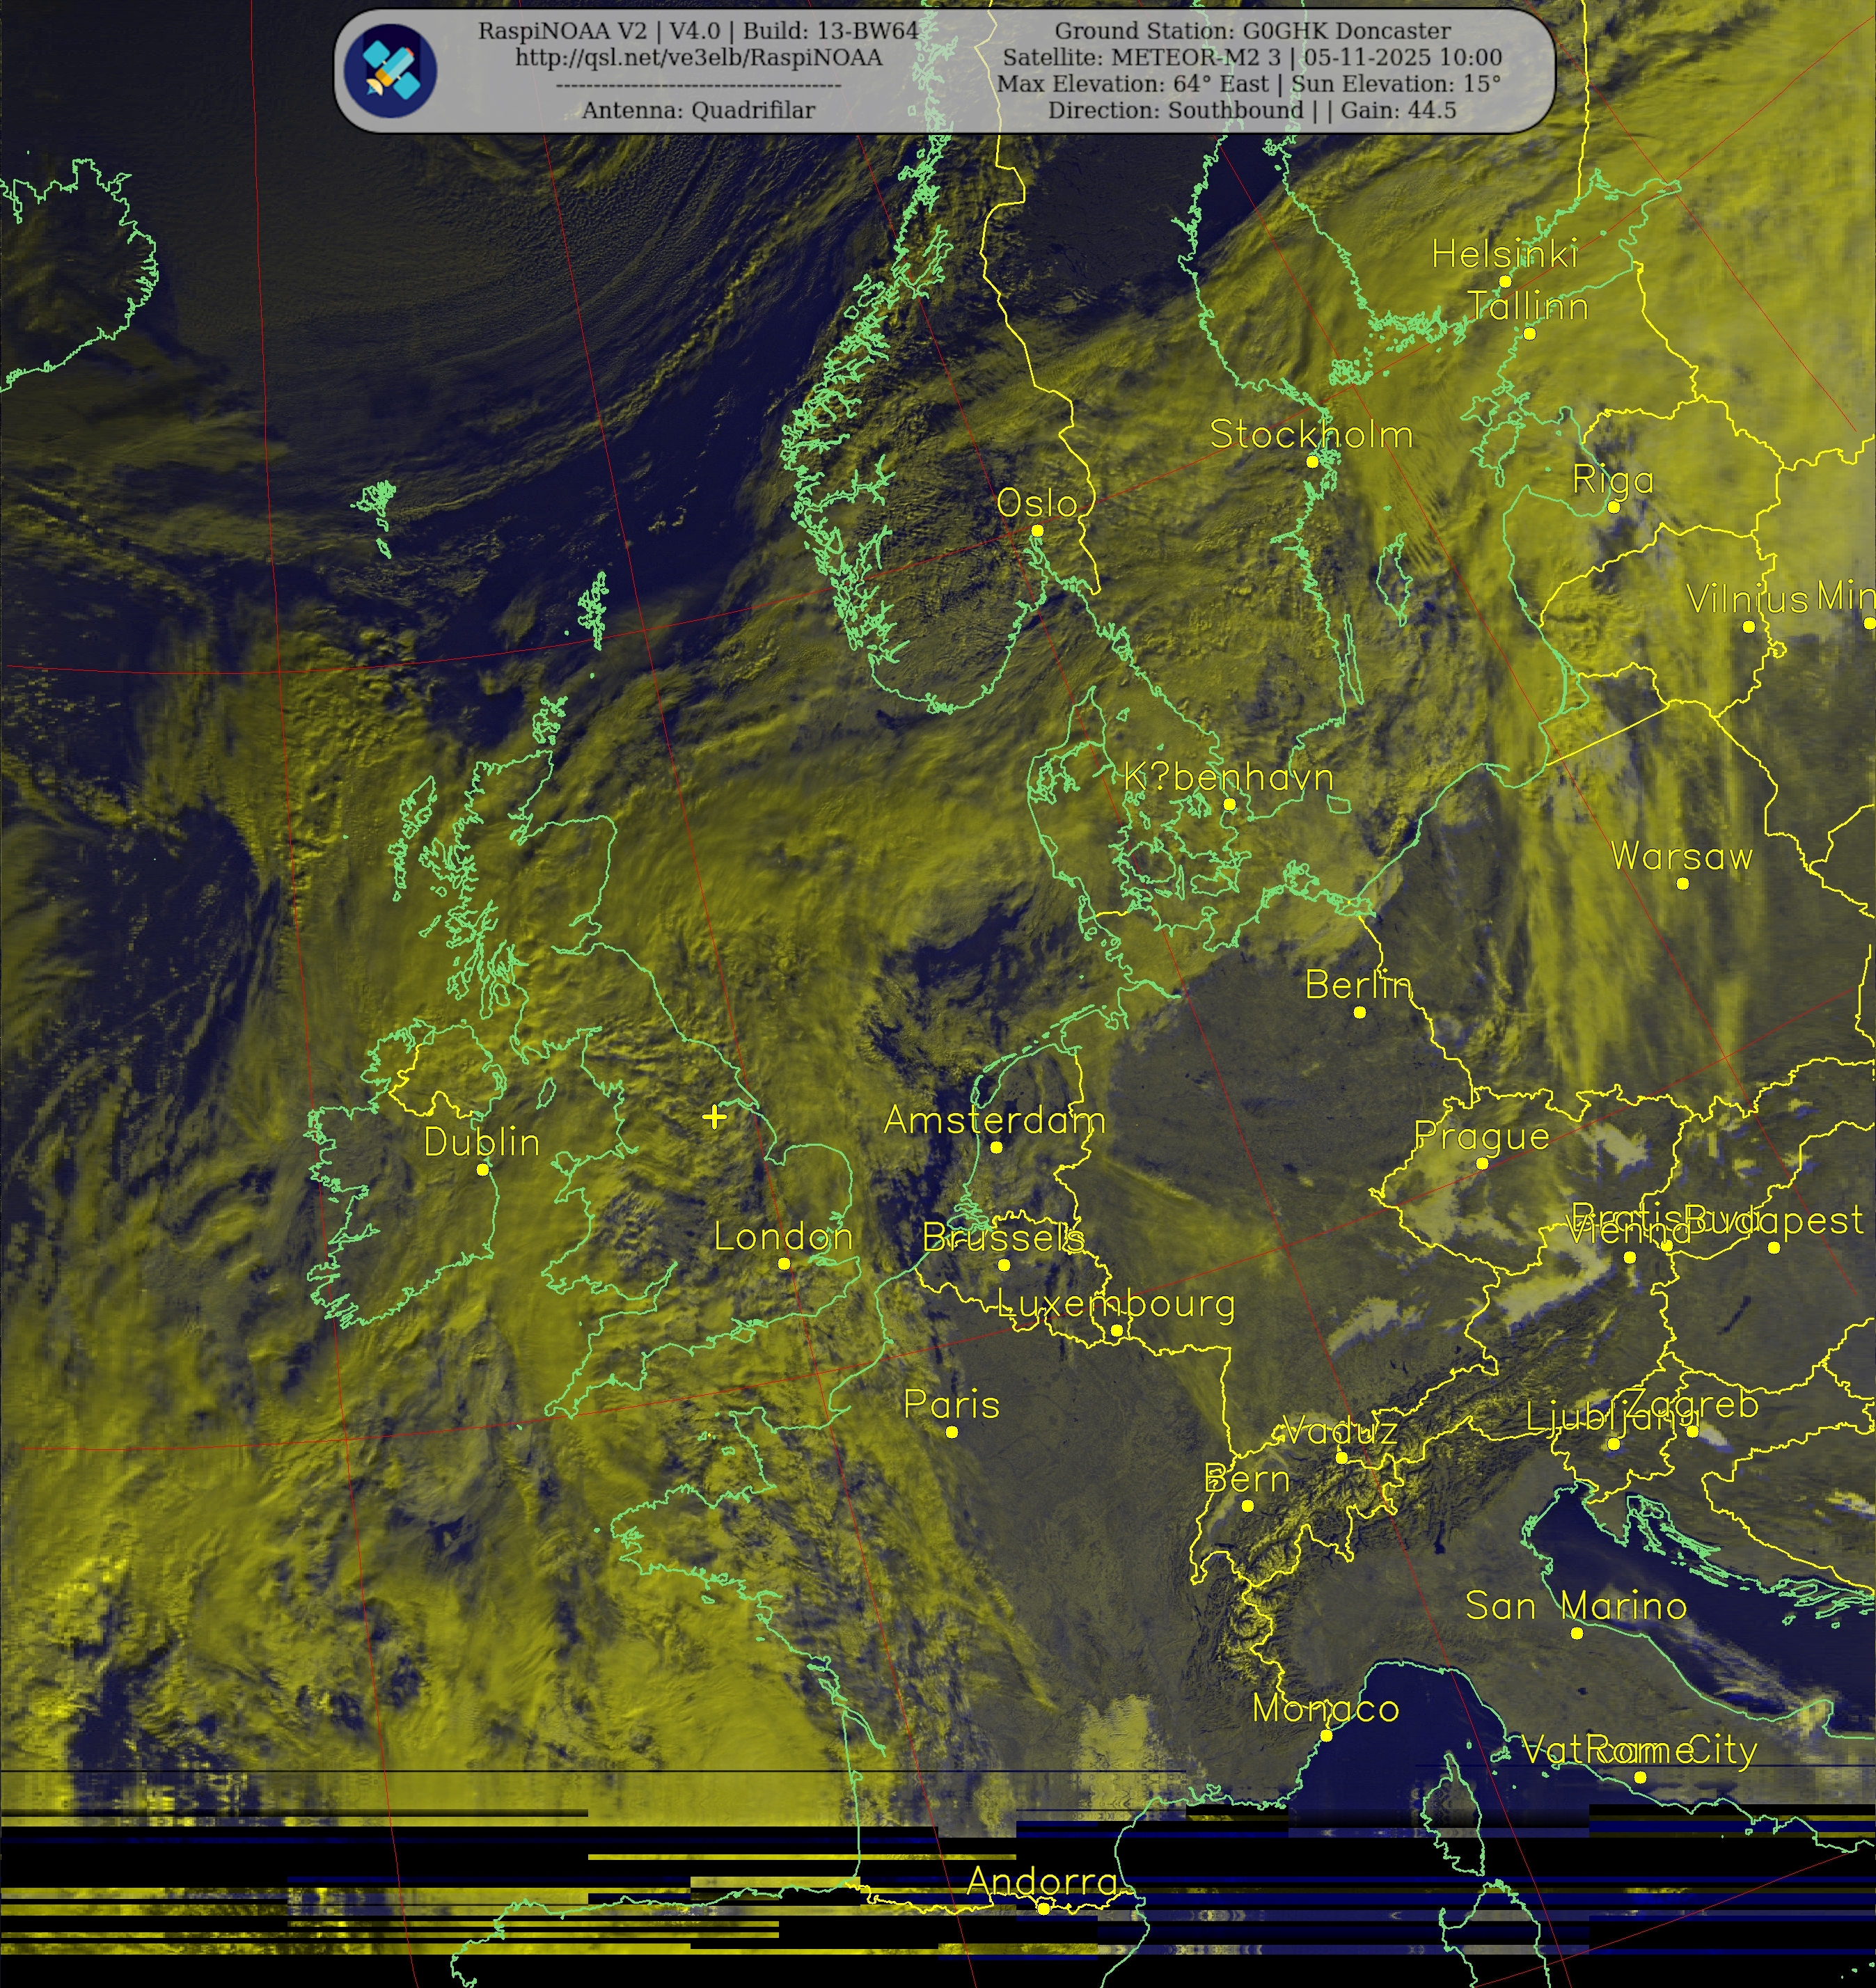Click the London city marker dot

(784, 1264)
